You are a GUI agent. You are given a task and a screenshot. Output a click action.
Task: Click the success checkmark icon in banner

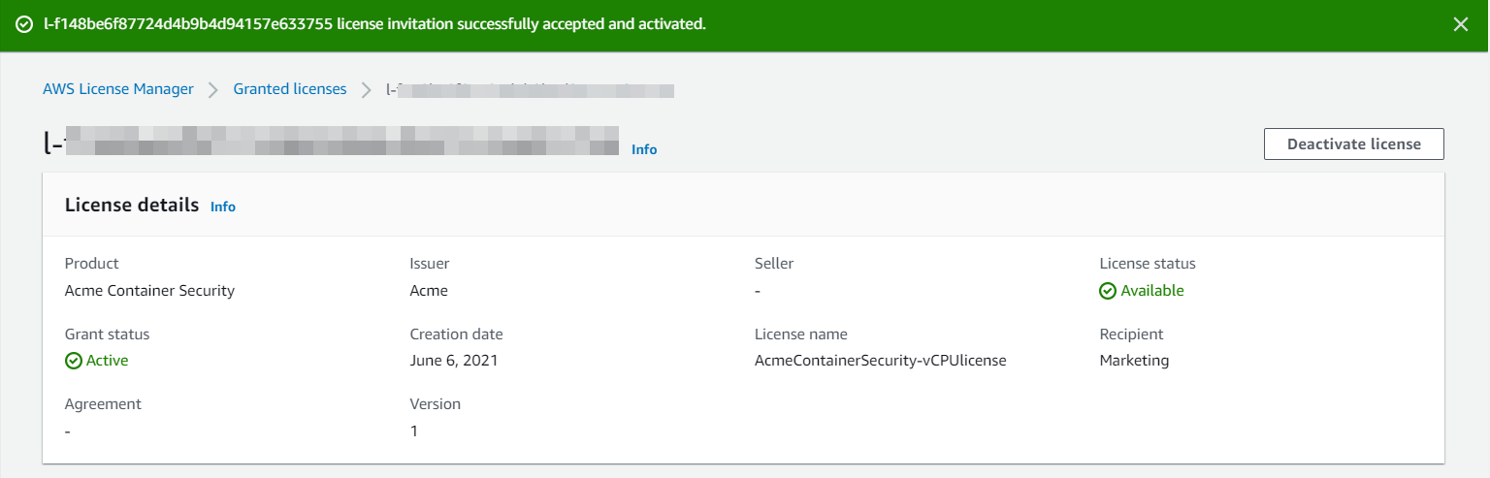24,24
